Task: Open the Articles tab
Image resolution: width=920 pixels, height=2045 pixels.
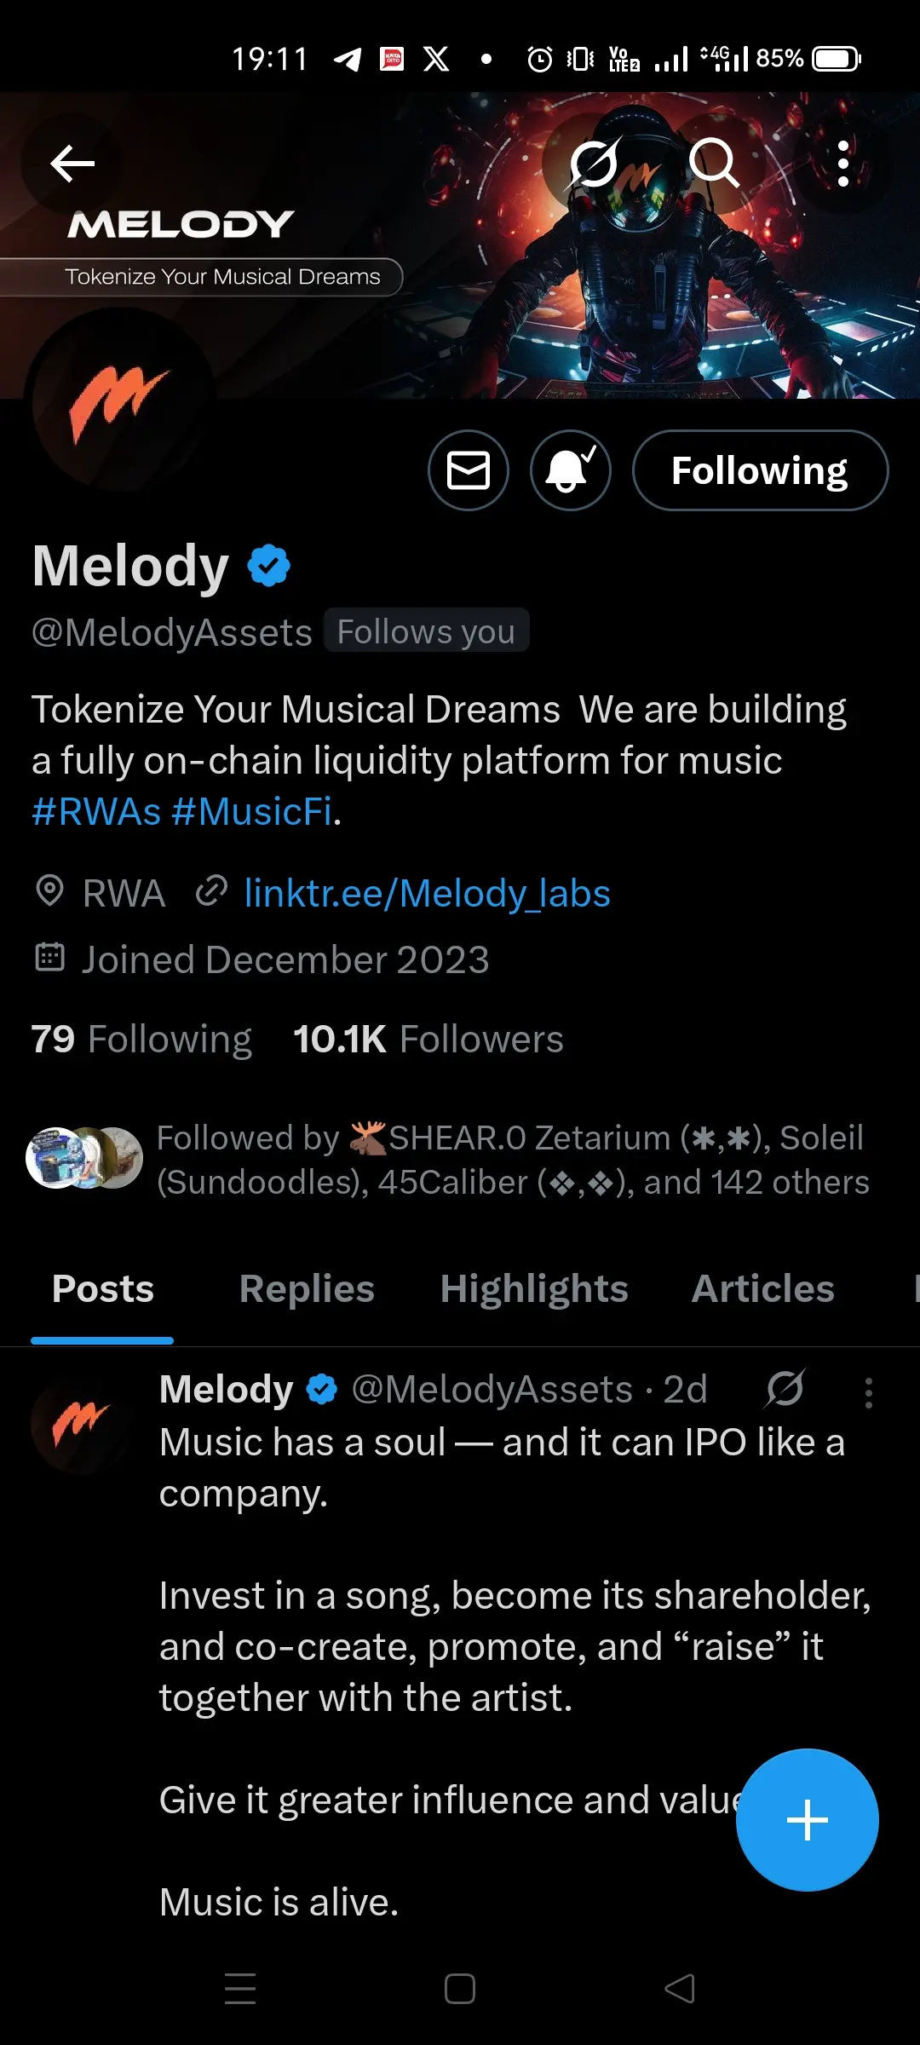Action: click(763, 1289)
